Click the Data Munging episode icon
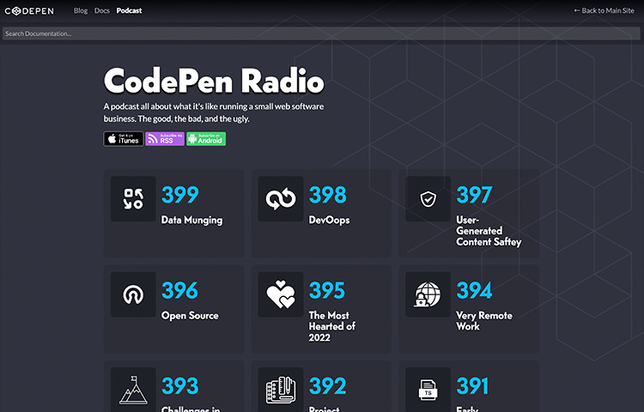Viewport: 644px width, 412px height. point(133,199)
